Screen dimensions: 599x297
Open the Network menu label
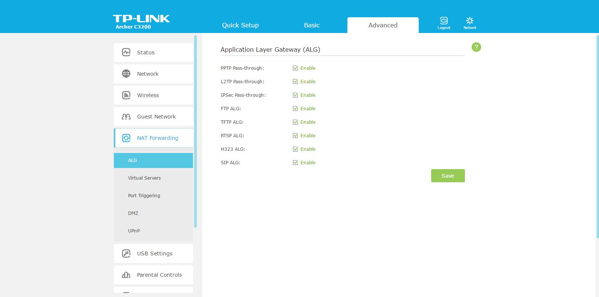click(x=148, y=74)
